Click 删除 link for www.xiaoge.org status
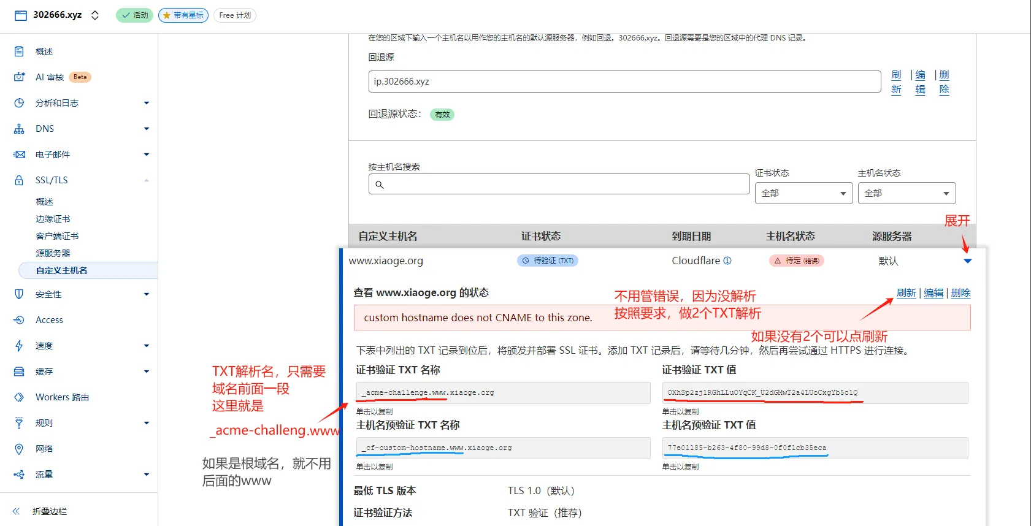The image size is (1031, 526). click(x=960, y=293)
